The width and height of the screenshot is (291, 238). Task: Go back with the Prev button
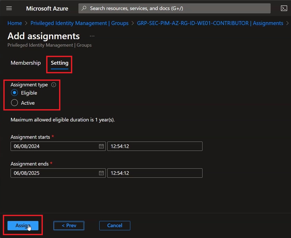pyautogui.click(x=69, y=225)
